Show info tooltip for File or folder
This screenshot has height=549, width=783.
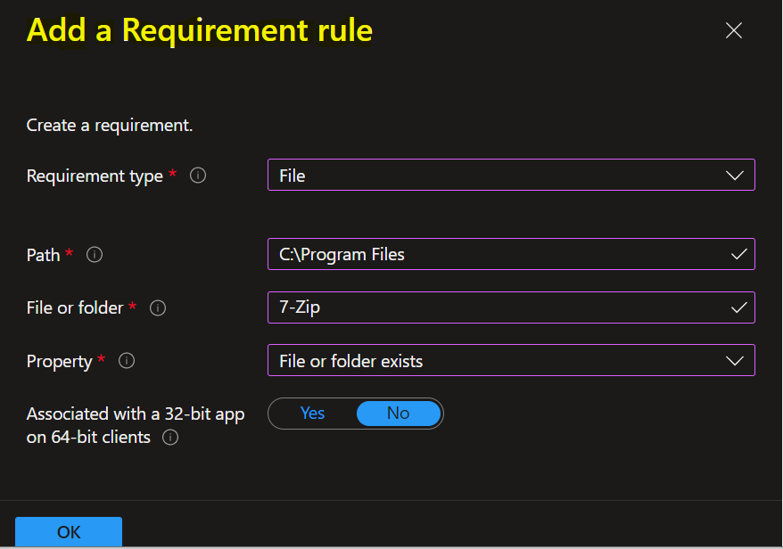[158, 308]
